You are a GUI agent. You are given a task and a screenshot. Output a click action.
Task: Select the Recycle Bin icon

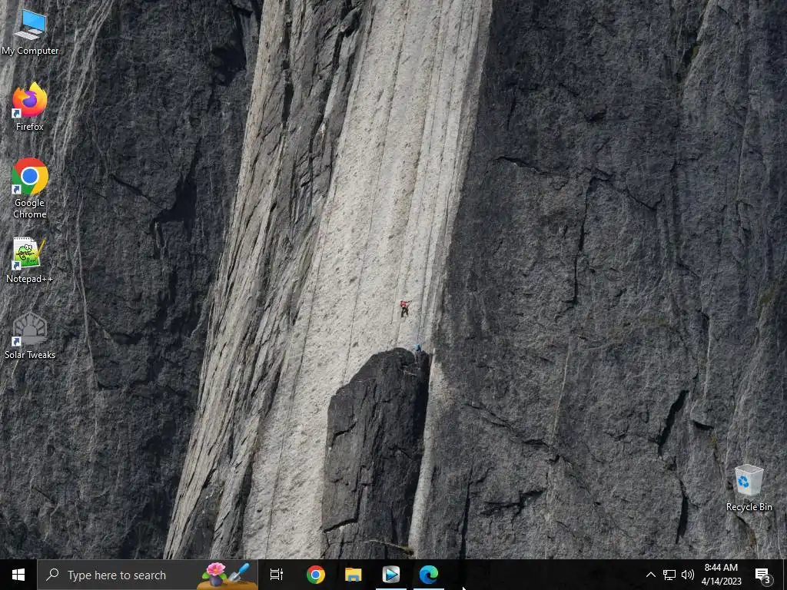click(749, 488)
